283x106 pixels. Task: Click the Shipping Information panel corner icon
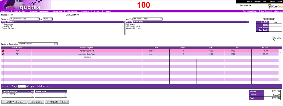(x=247, y=22)
